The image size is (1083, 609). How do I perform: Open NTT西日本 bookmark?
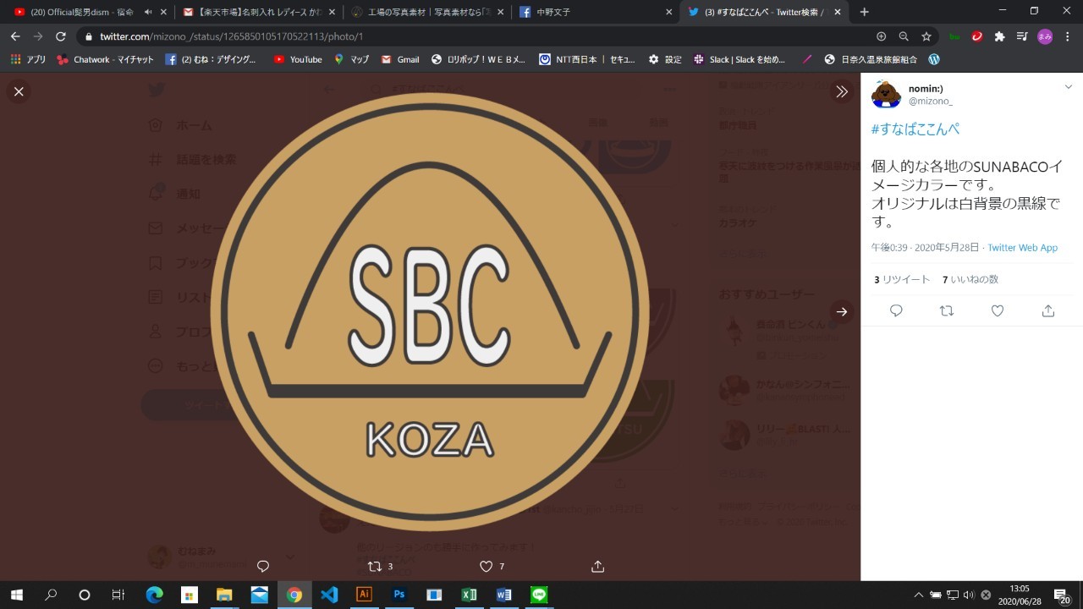pos(587,59)
